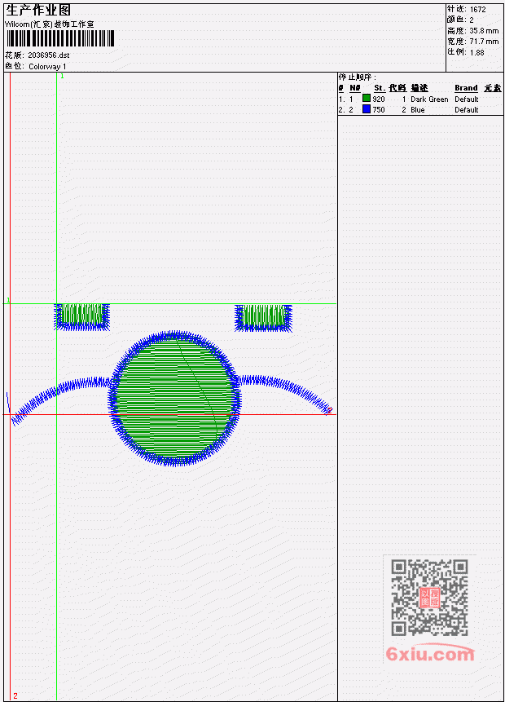Click the stitch total '1672'
Image resolution: width=505 pixels, height=702 pixels.
pos(477,9)
